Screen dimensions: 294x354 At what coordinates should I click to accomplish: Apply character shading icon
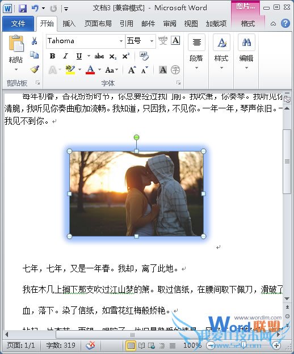click(163, 70)
